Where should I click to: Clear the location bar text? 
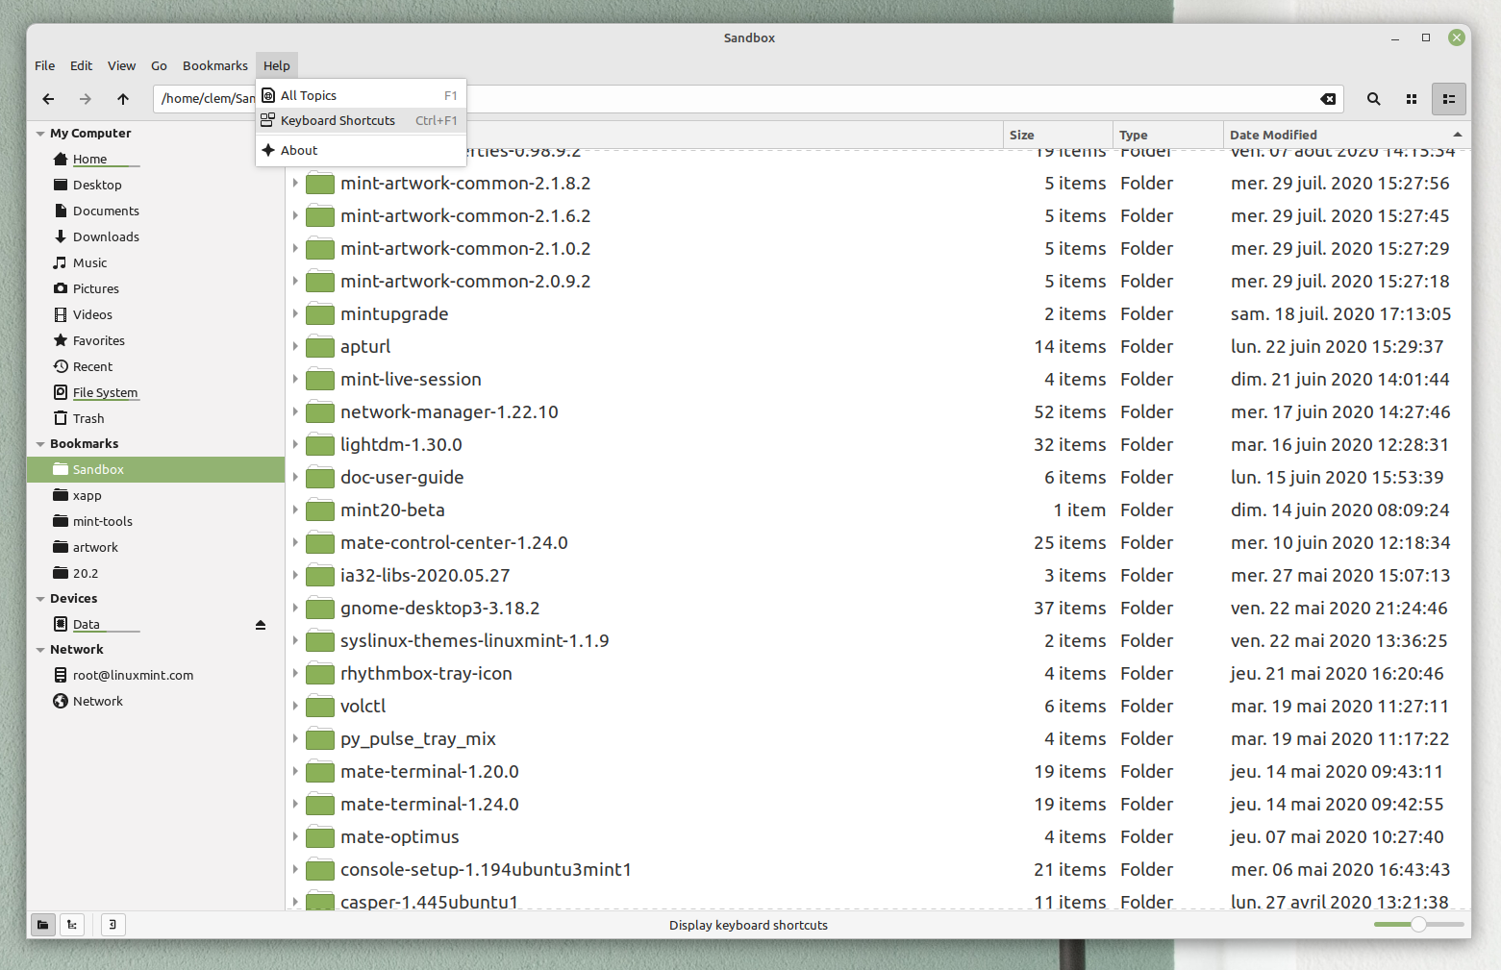point(1328,99)
